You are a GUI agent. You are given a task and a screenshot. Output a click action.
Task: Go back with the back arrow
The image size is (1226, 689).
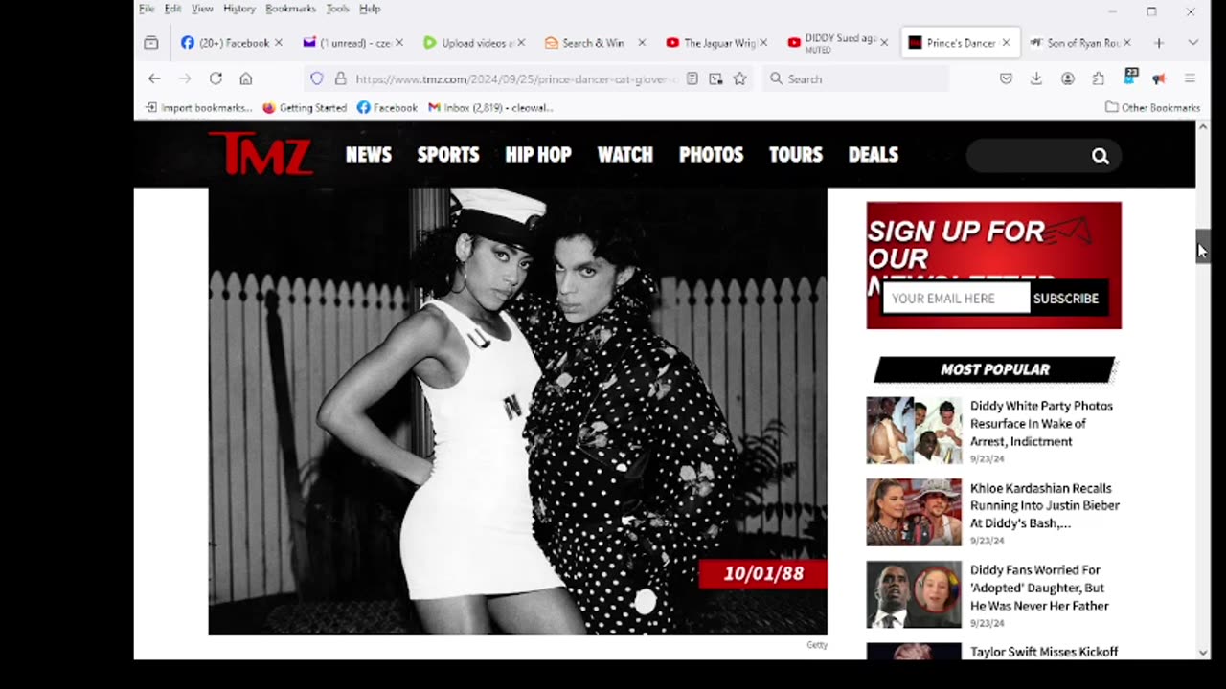[x=154, y=78]
